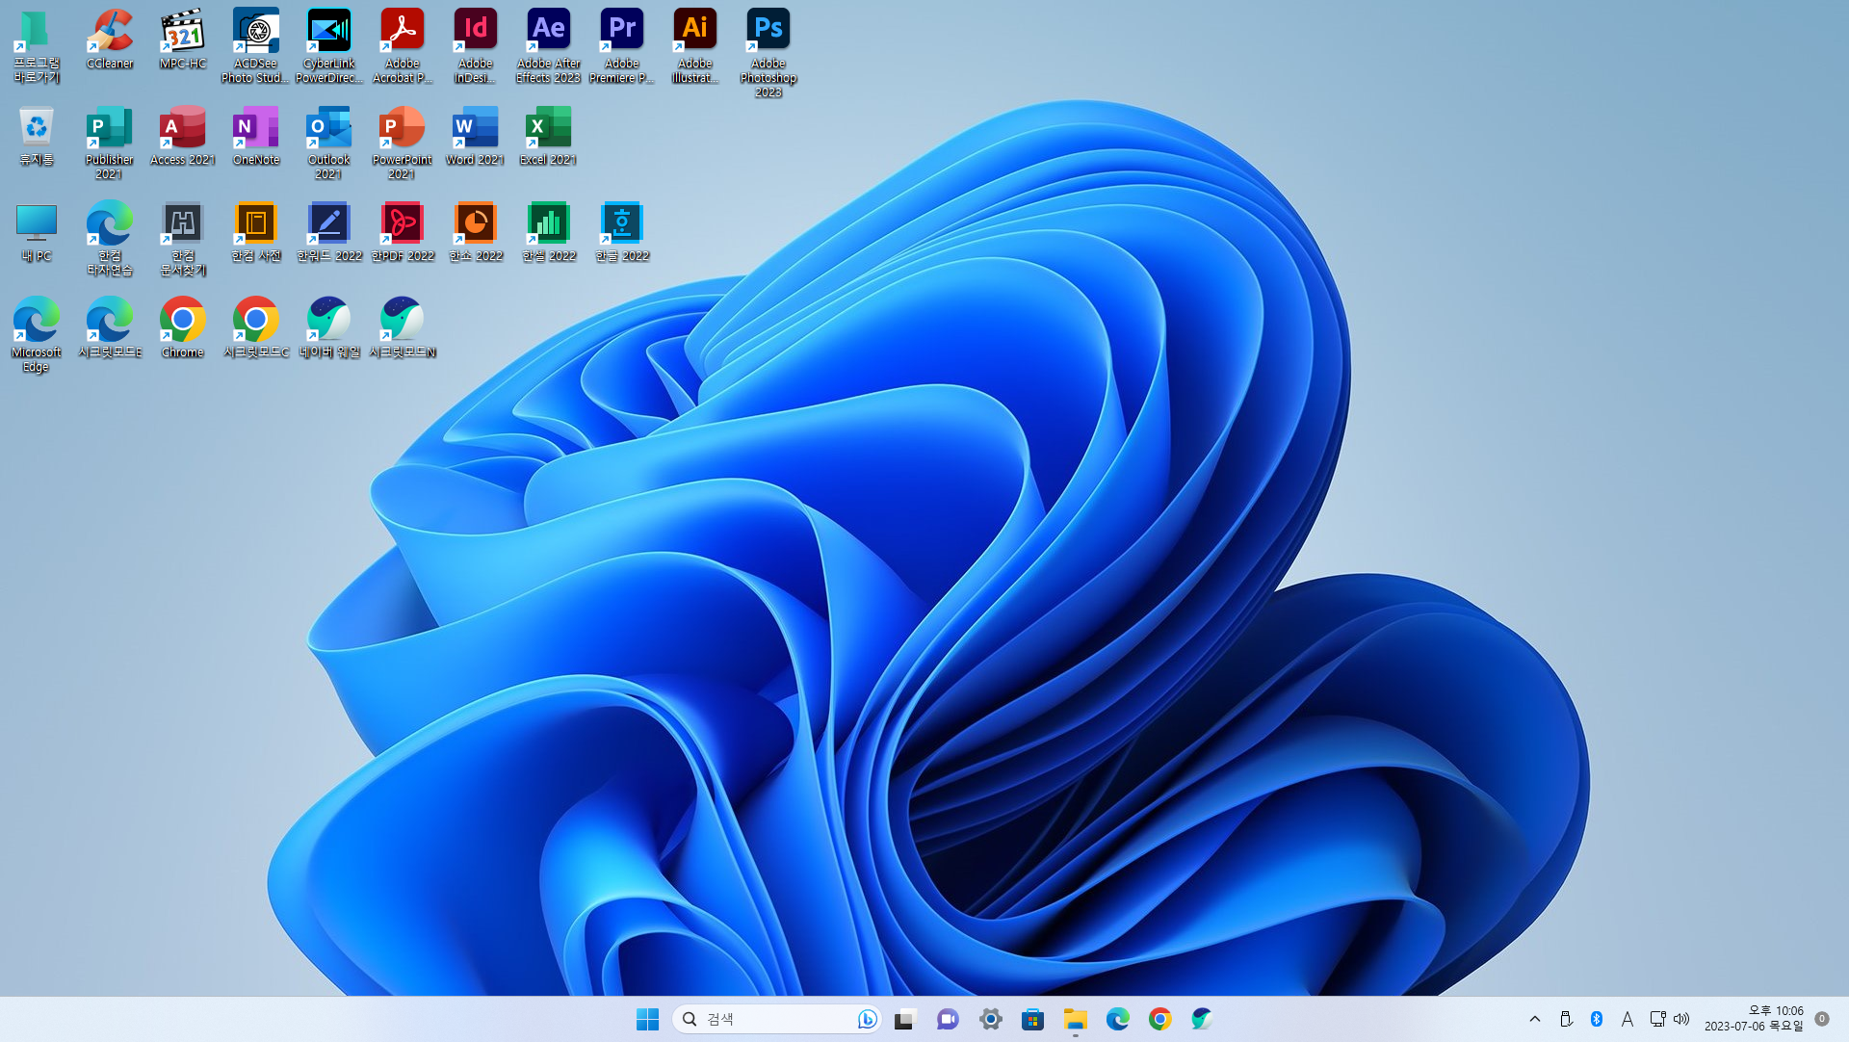Select the Adobe After Effects 2023 icon
This screenshot has height=1042, width=1849.
pyautogui.click(x=548, y=31)
